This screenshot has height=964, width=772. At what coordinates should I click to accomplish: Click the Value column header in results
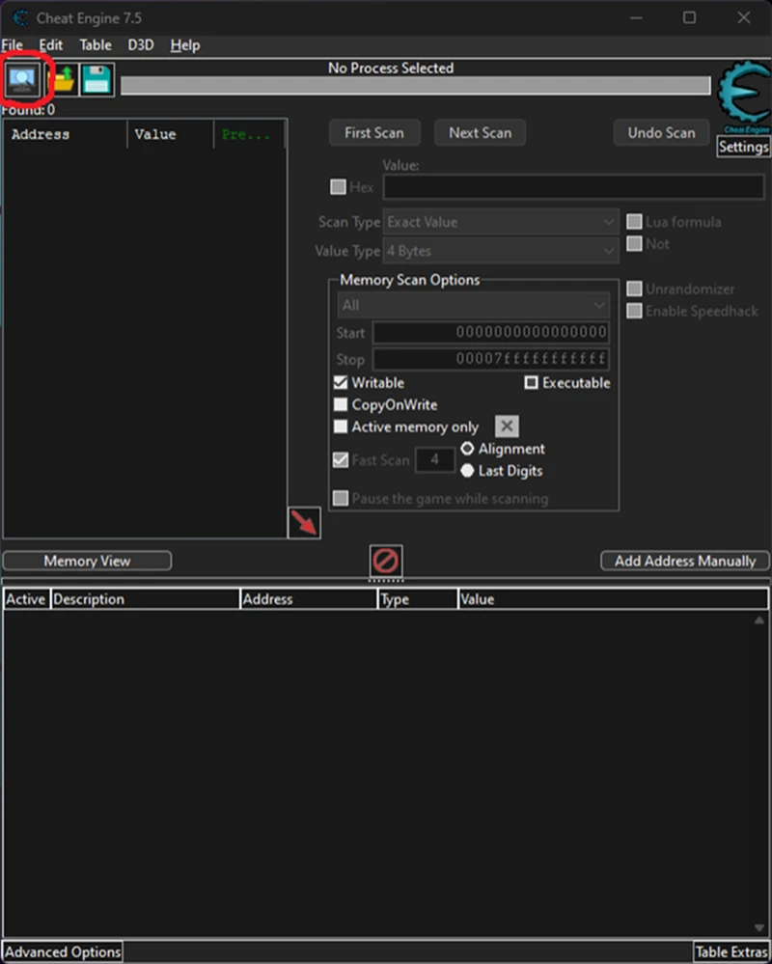171,135
